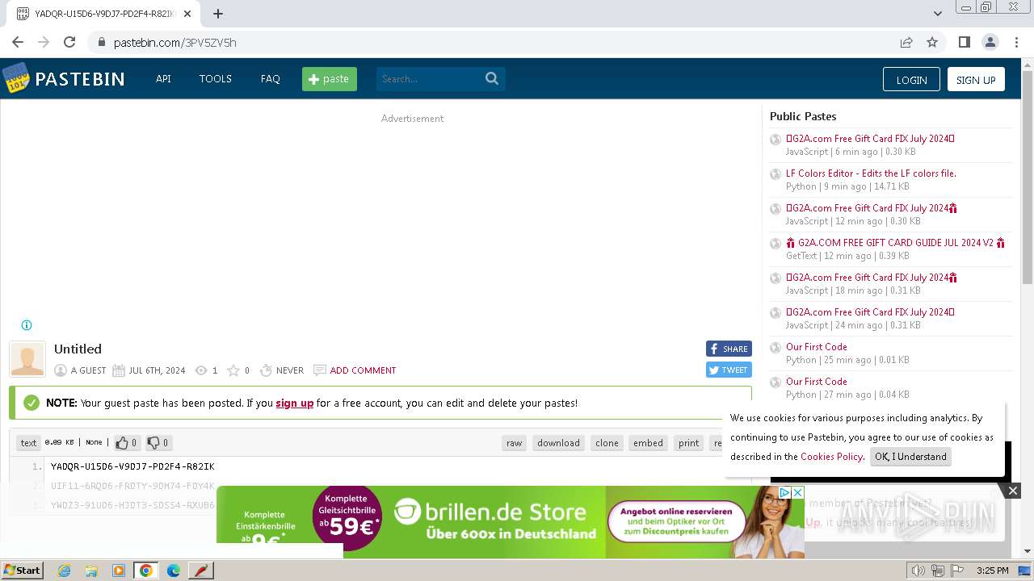
Task: Open G2A.com Free Gift Card paste from 6 min ago
Action: click(870, 139)
